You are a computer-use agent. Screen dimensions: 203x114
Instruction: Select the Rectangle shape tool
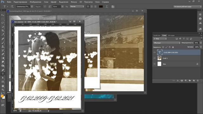click(3, 82)
